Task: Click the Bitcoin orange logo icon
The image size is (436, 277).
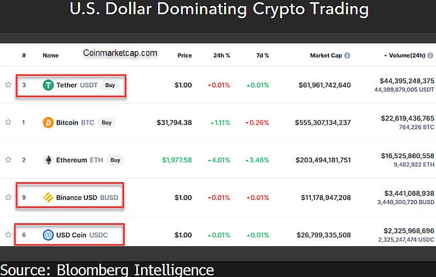Action: point(48,122)
